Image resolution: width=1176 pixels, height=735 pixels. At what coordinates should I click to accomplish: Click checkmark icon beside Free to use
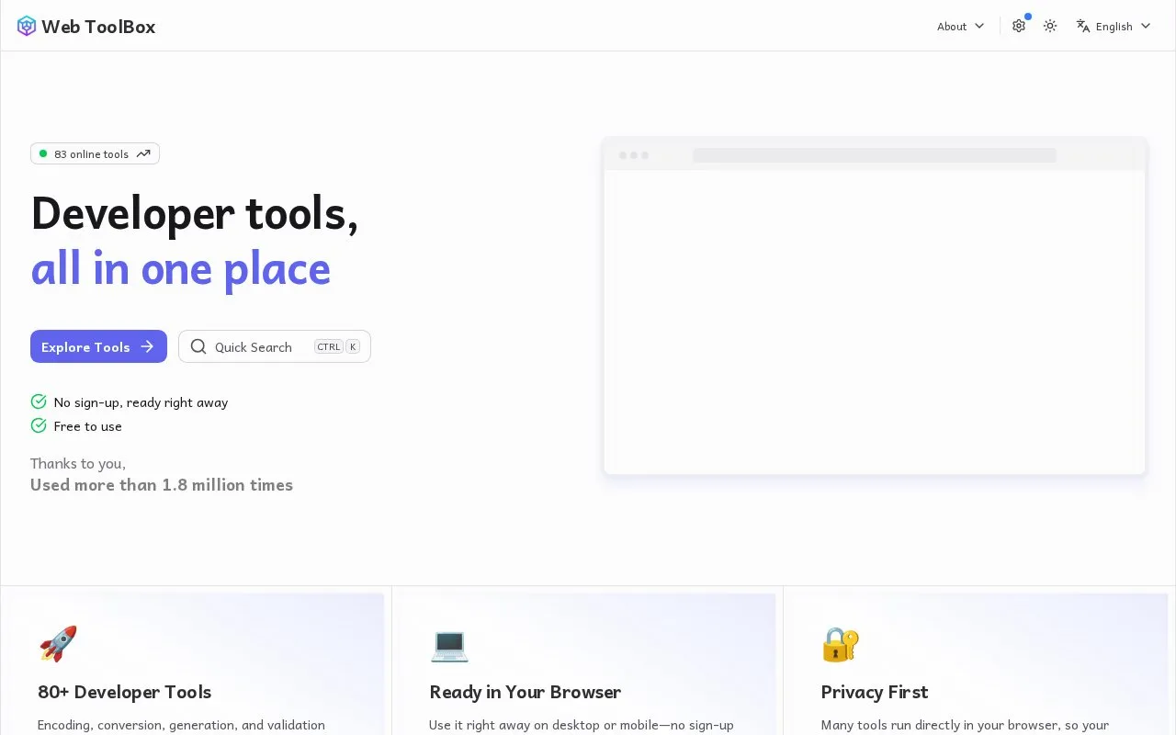point(39,425)
